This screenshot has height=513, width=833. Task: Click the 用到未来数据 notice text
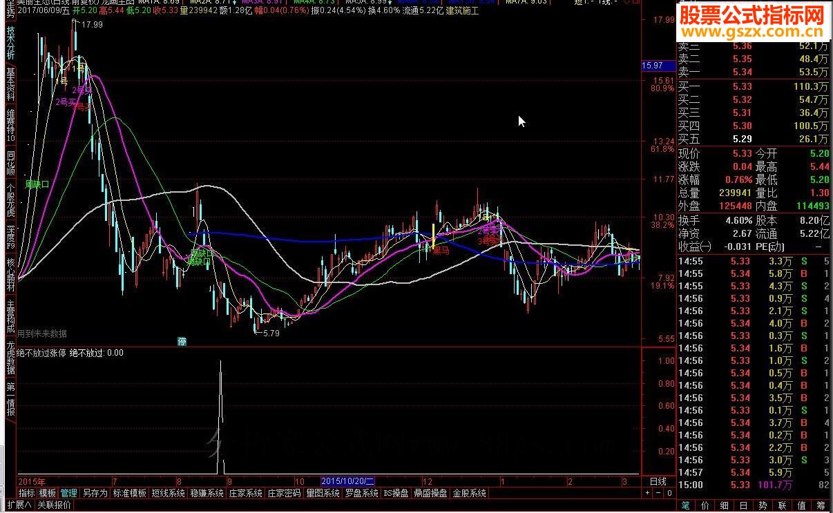pos(42,333)
